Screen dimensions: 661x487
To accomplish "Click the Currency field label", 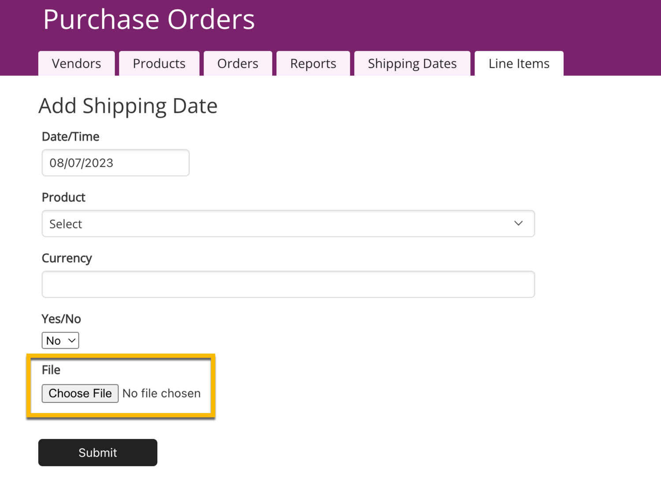I will 67,258.
